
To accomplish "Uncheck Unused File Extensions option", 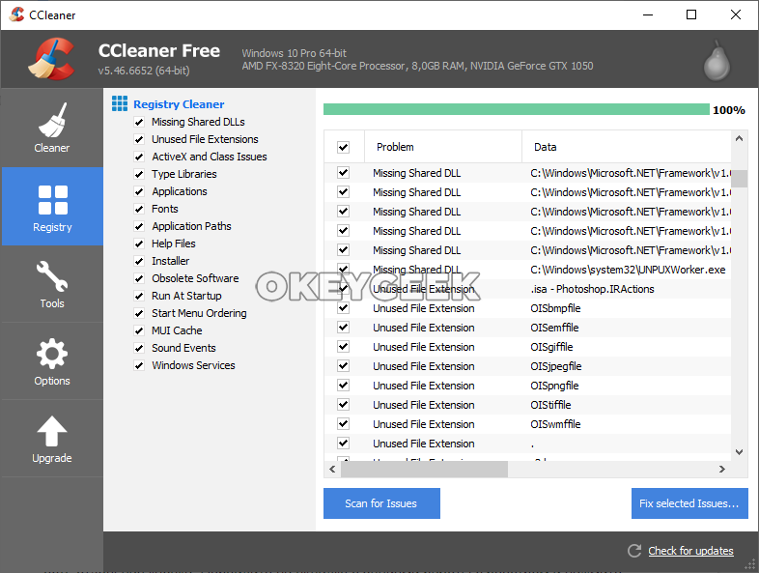I will coord(139,139).
